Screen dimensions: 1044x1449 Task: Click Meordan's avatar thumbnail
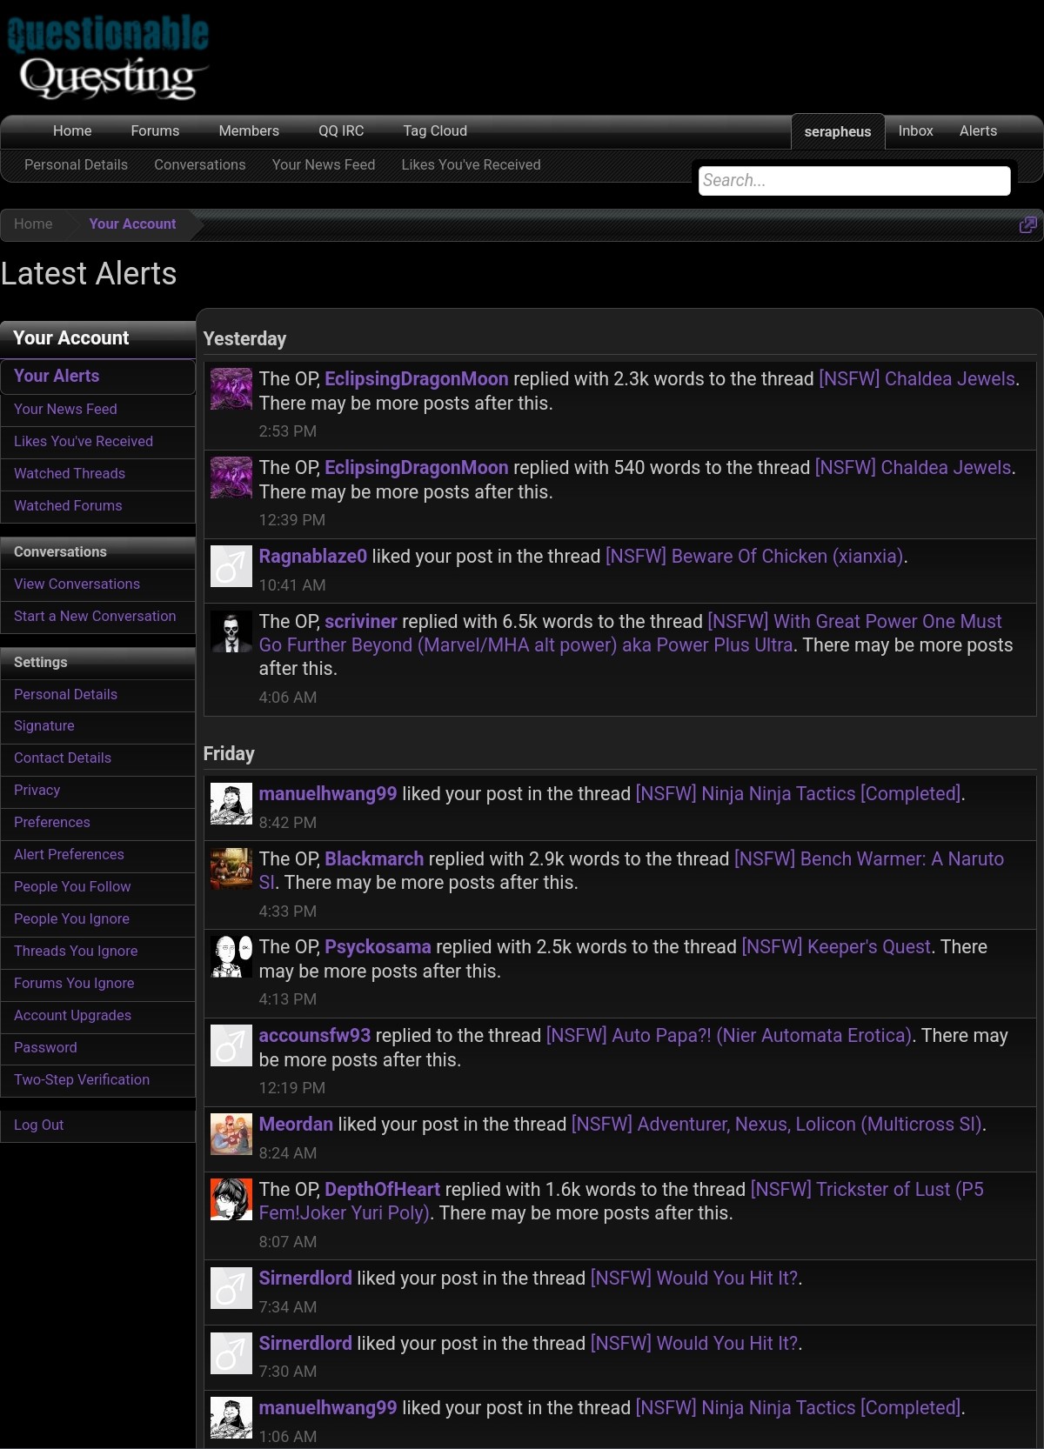click(x=231, y=1135)
